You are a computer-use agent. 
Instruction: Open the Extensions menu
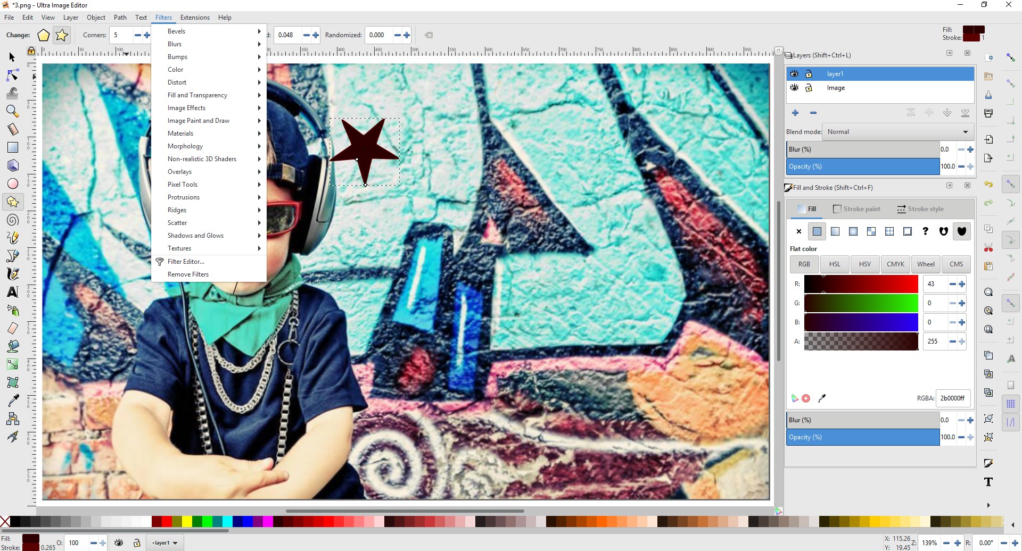coord(195,18)
